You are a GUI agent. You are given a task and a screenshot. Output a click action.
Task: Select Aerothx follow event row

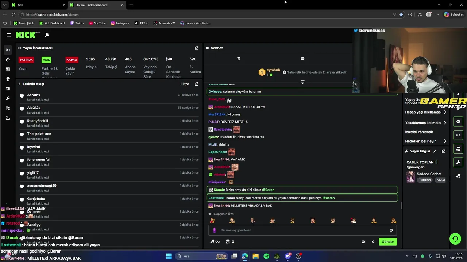(x=109, y=97)
